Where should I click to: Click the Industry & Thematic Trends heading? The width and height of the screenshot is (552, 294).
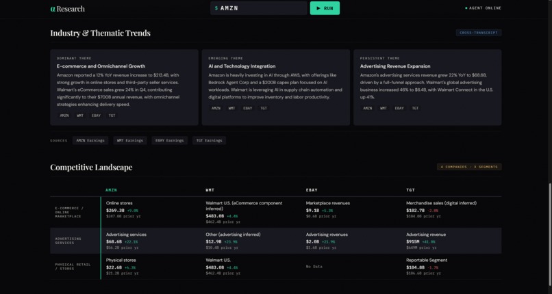pyautogui.click(x=100, y=33)
